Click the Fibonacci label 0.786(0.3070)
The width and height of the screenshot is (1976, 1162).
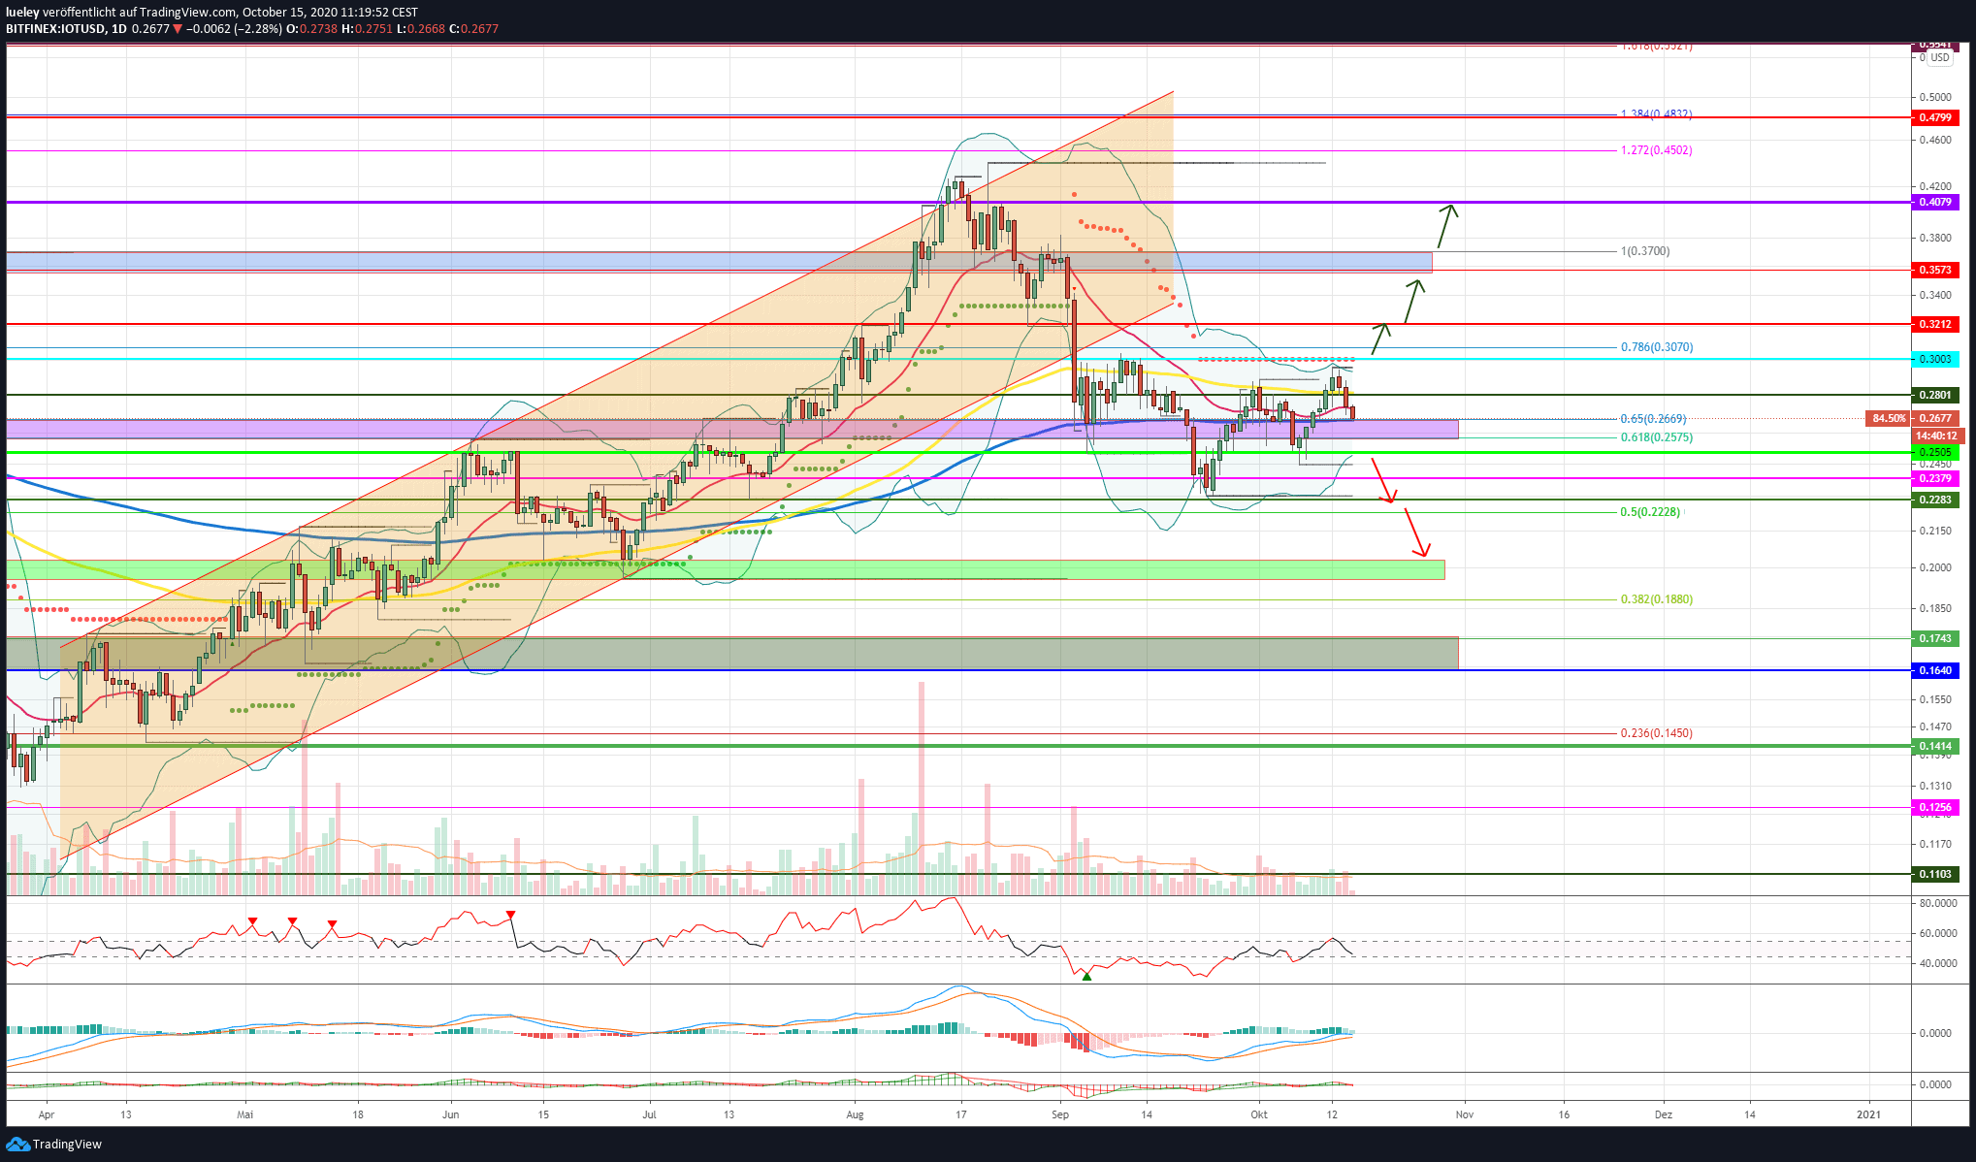tap(1657, 347)
